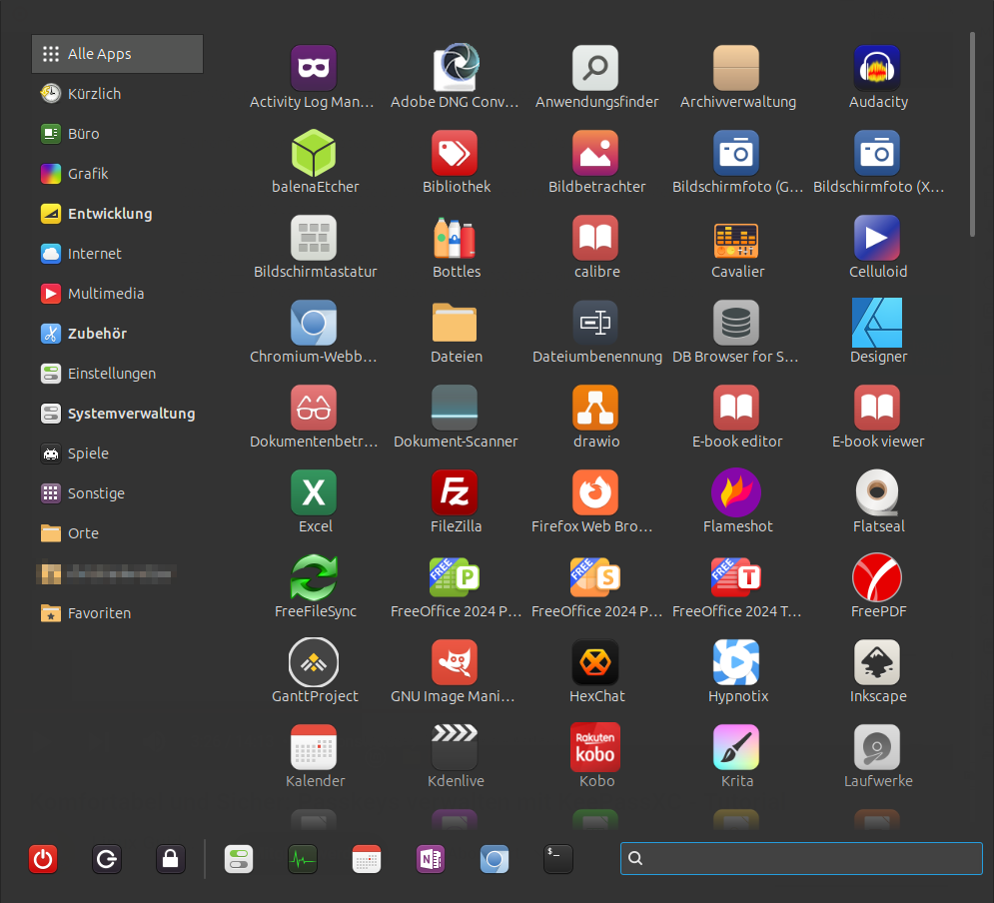Viewport: 994px width, 903px height.
Task: Lock the screen with the padlock button
Action: [x=171, y=859]
